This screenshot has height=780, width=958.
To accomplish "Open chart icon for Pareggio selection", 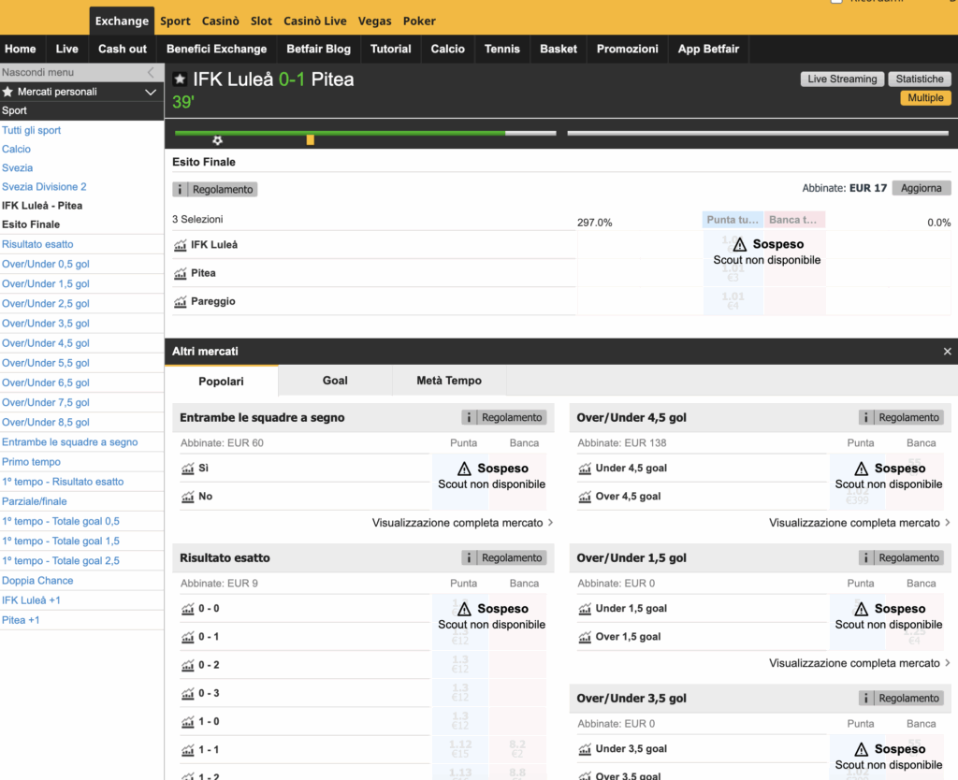I will click(x=181, y=301).
